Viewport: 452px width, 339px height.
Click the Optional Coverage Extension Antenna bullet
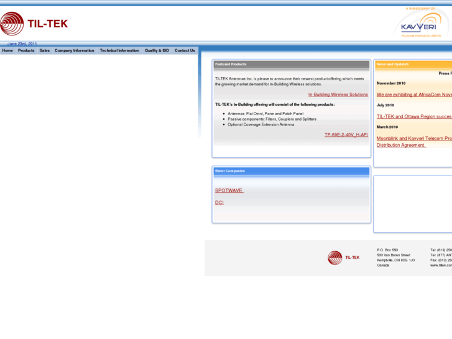(261, 124)
